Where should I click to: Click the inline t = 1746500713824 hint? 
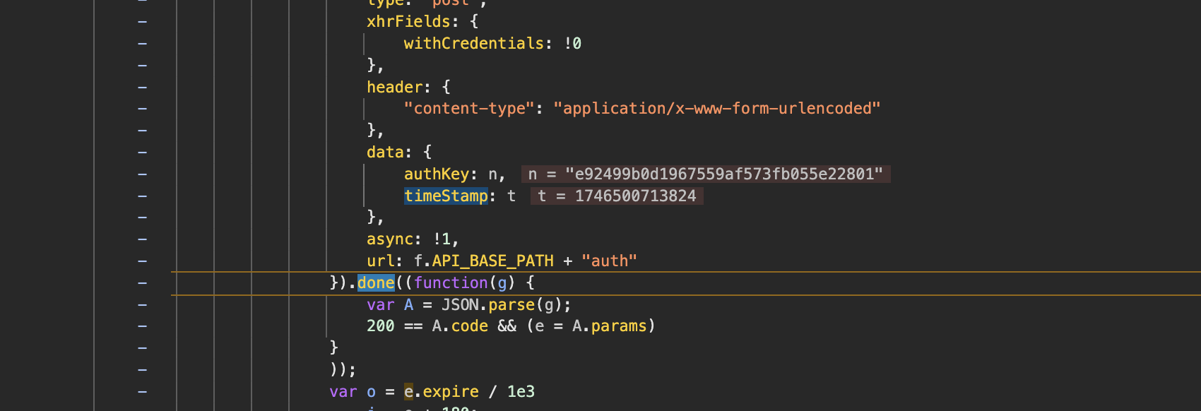[x=617, y=196]
